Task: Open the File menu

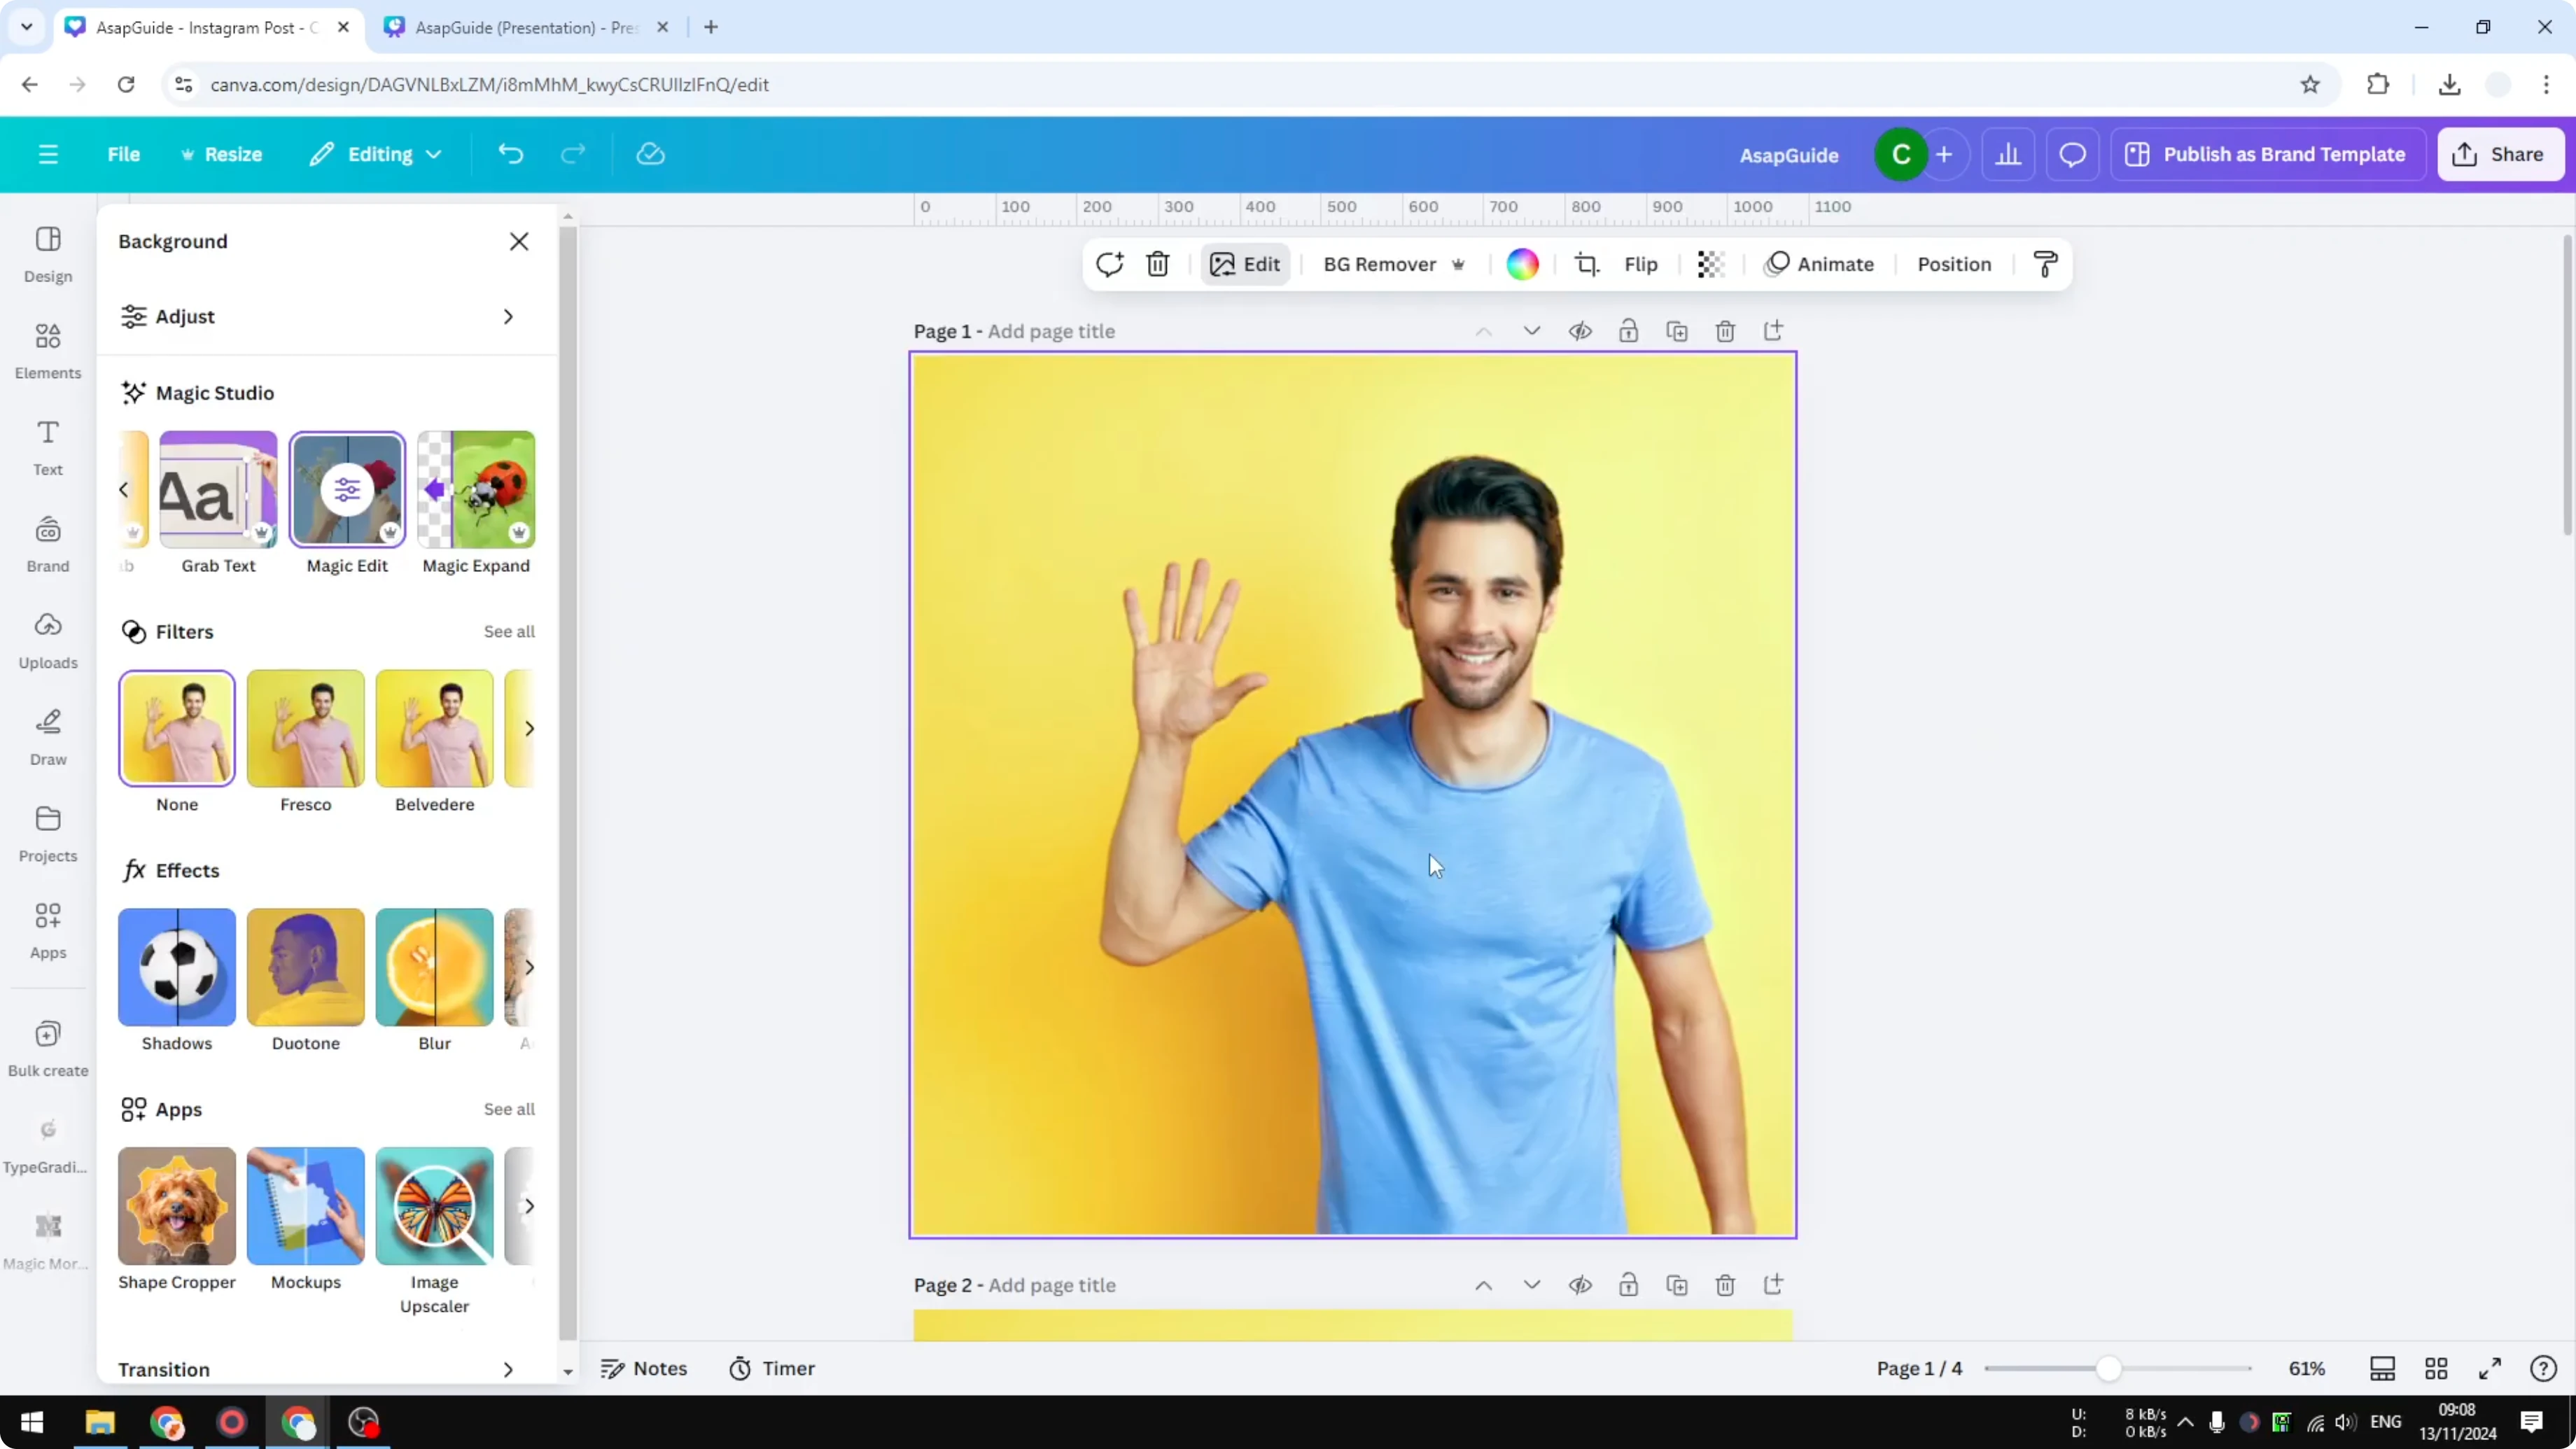Action: (x=124, y=154)
